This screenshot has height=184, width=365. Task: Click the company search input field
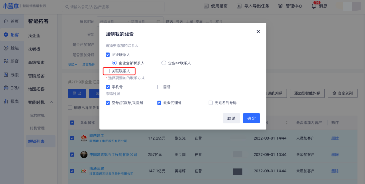[114, 7]
